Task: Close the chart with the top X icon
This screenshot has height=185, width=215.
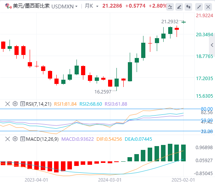Action: coord(208,7)
